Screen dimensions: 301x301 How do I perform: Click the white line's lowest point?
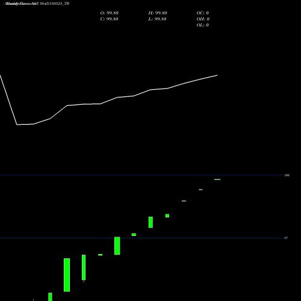pyautogui.click(x=17, y=125)
